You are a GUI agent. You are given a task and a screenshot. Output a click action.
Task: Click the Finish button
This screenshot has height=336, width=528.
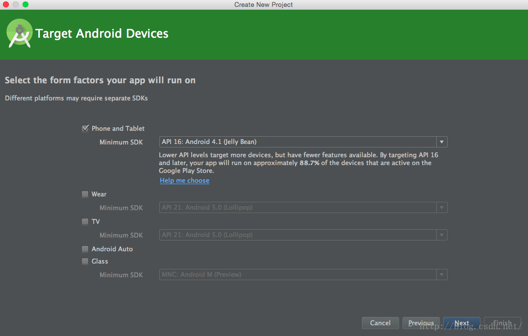[x=502, y=323]
